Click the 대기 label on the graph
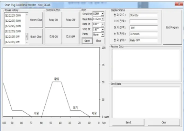184x131 pixels. tap(75, 108)
